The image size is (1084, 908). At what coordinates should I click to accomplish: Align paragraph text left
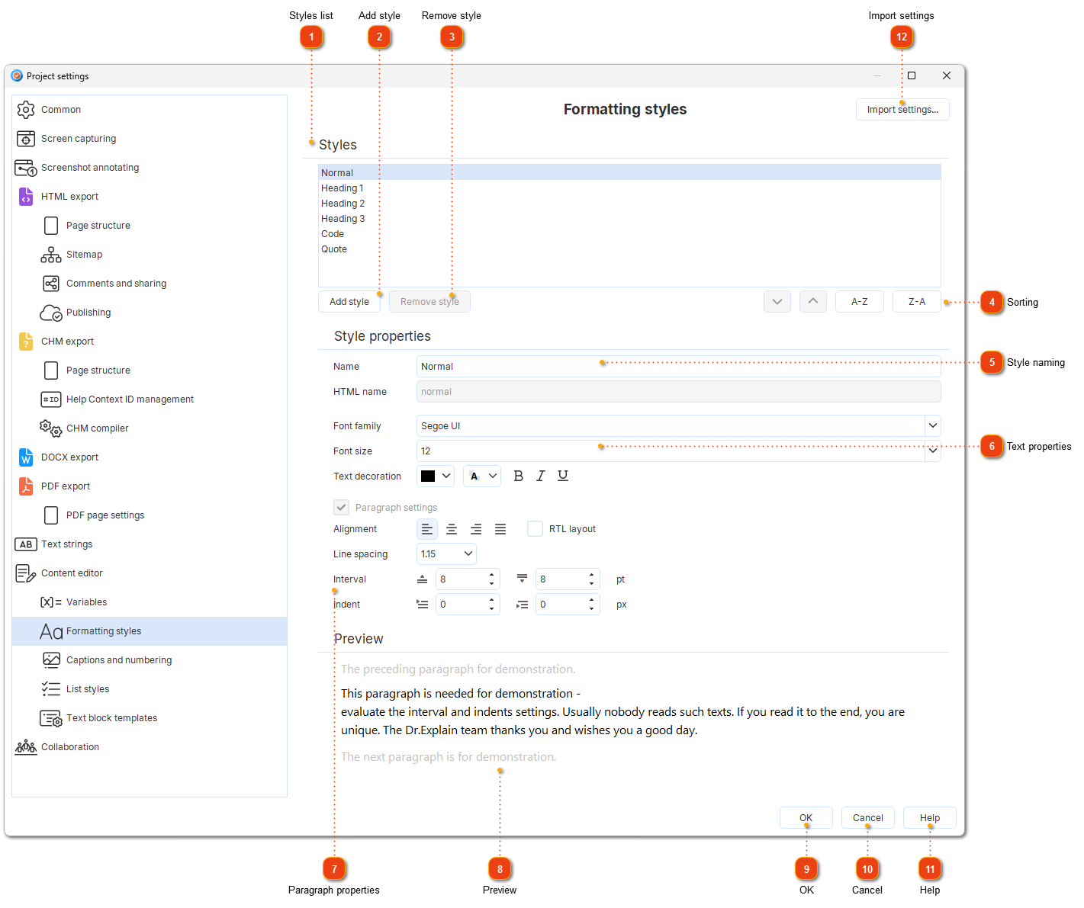pos(427,529)
